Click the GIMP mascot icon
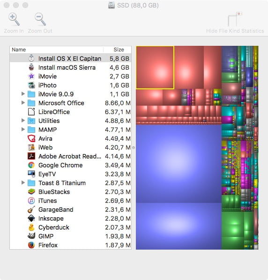 [x=31, y=236]
